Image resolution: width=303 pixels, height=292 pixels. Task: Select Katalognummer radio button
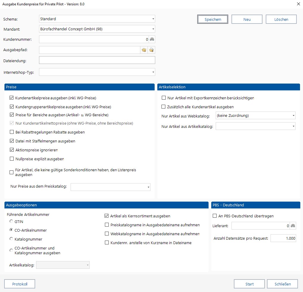[x=11, y=239]
